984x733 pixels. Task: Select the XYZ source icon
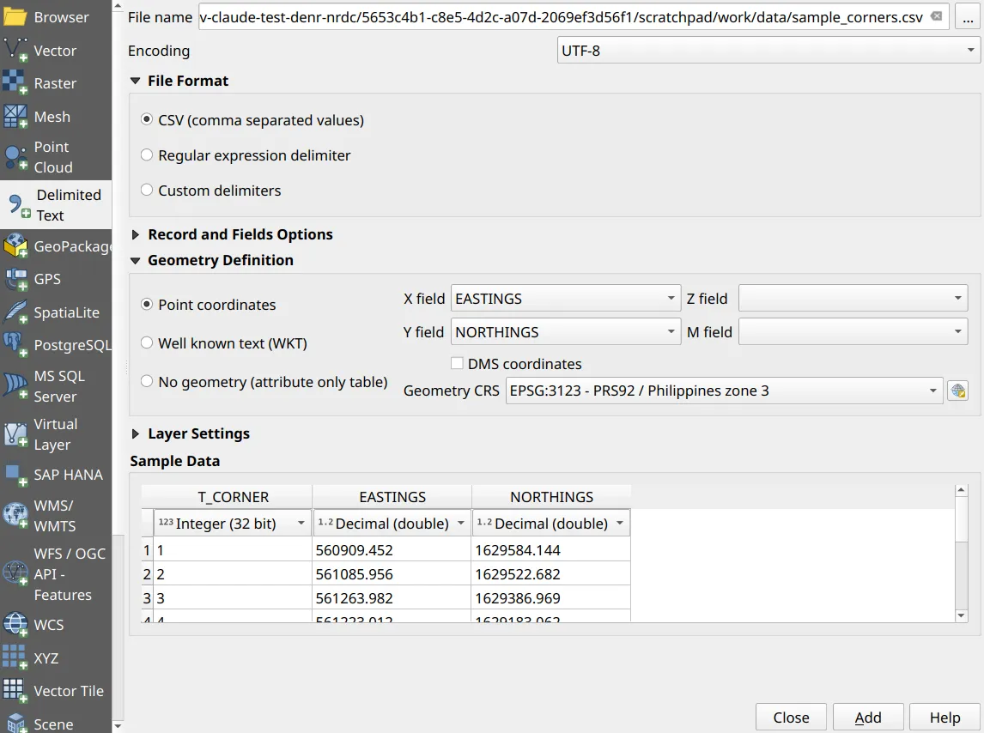15,657
